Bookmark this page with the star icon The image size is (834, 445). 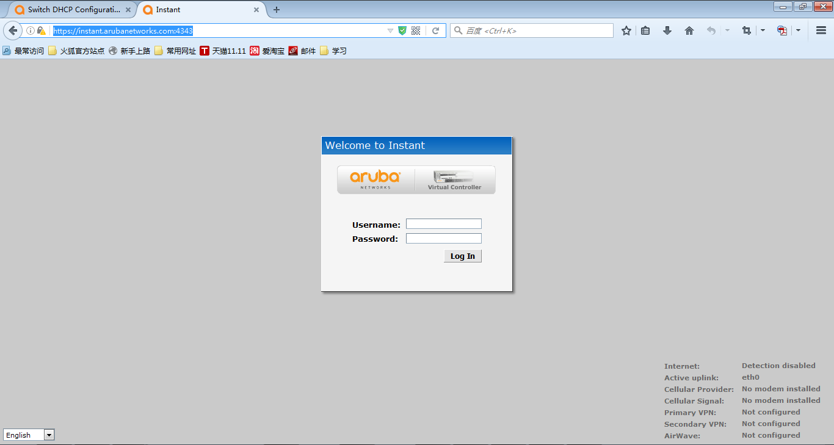[626, 31]
